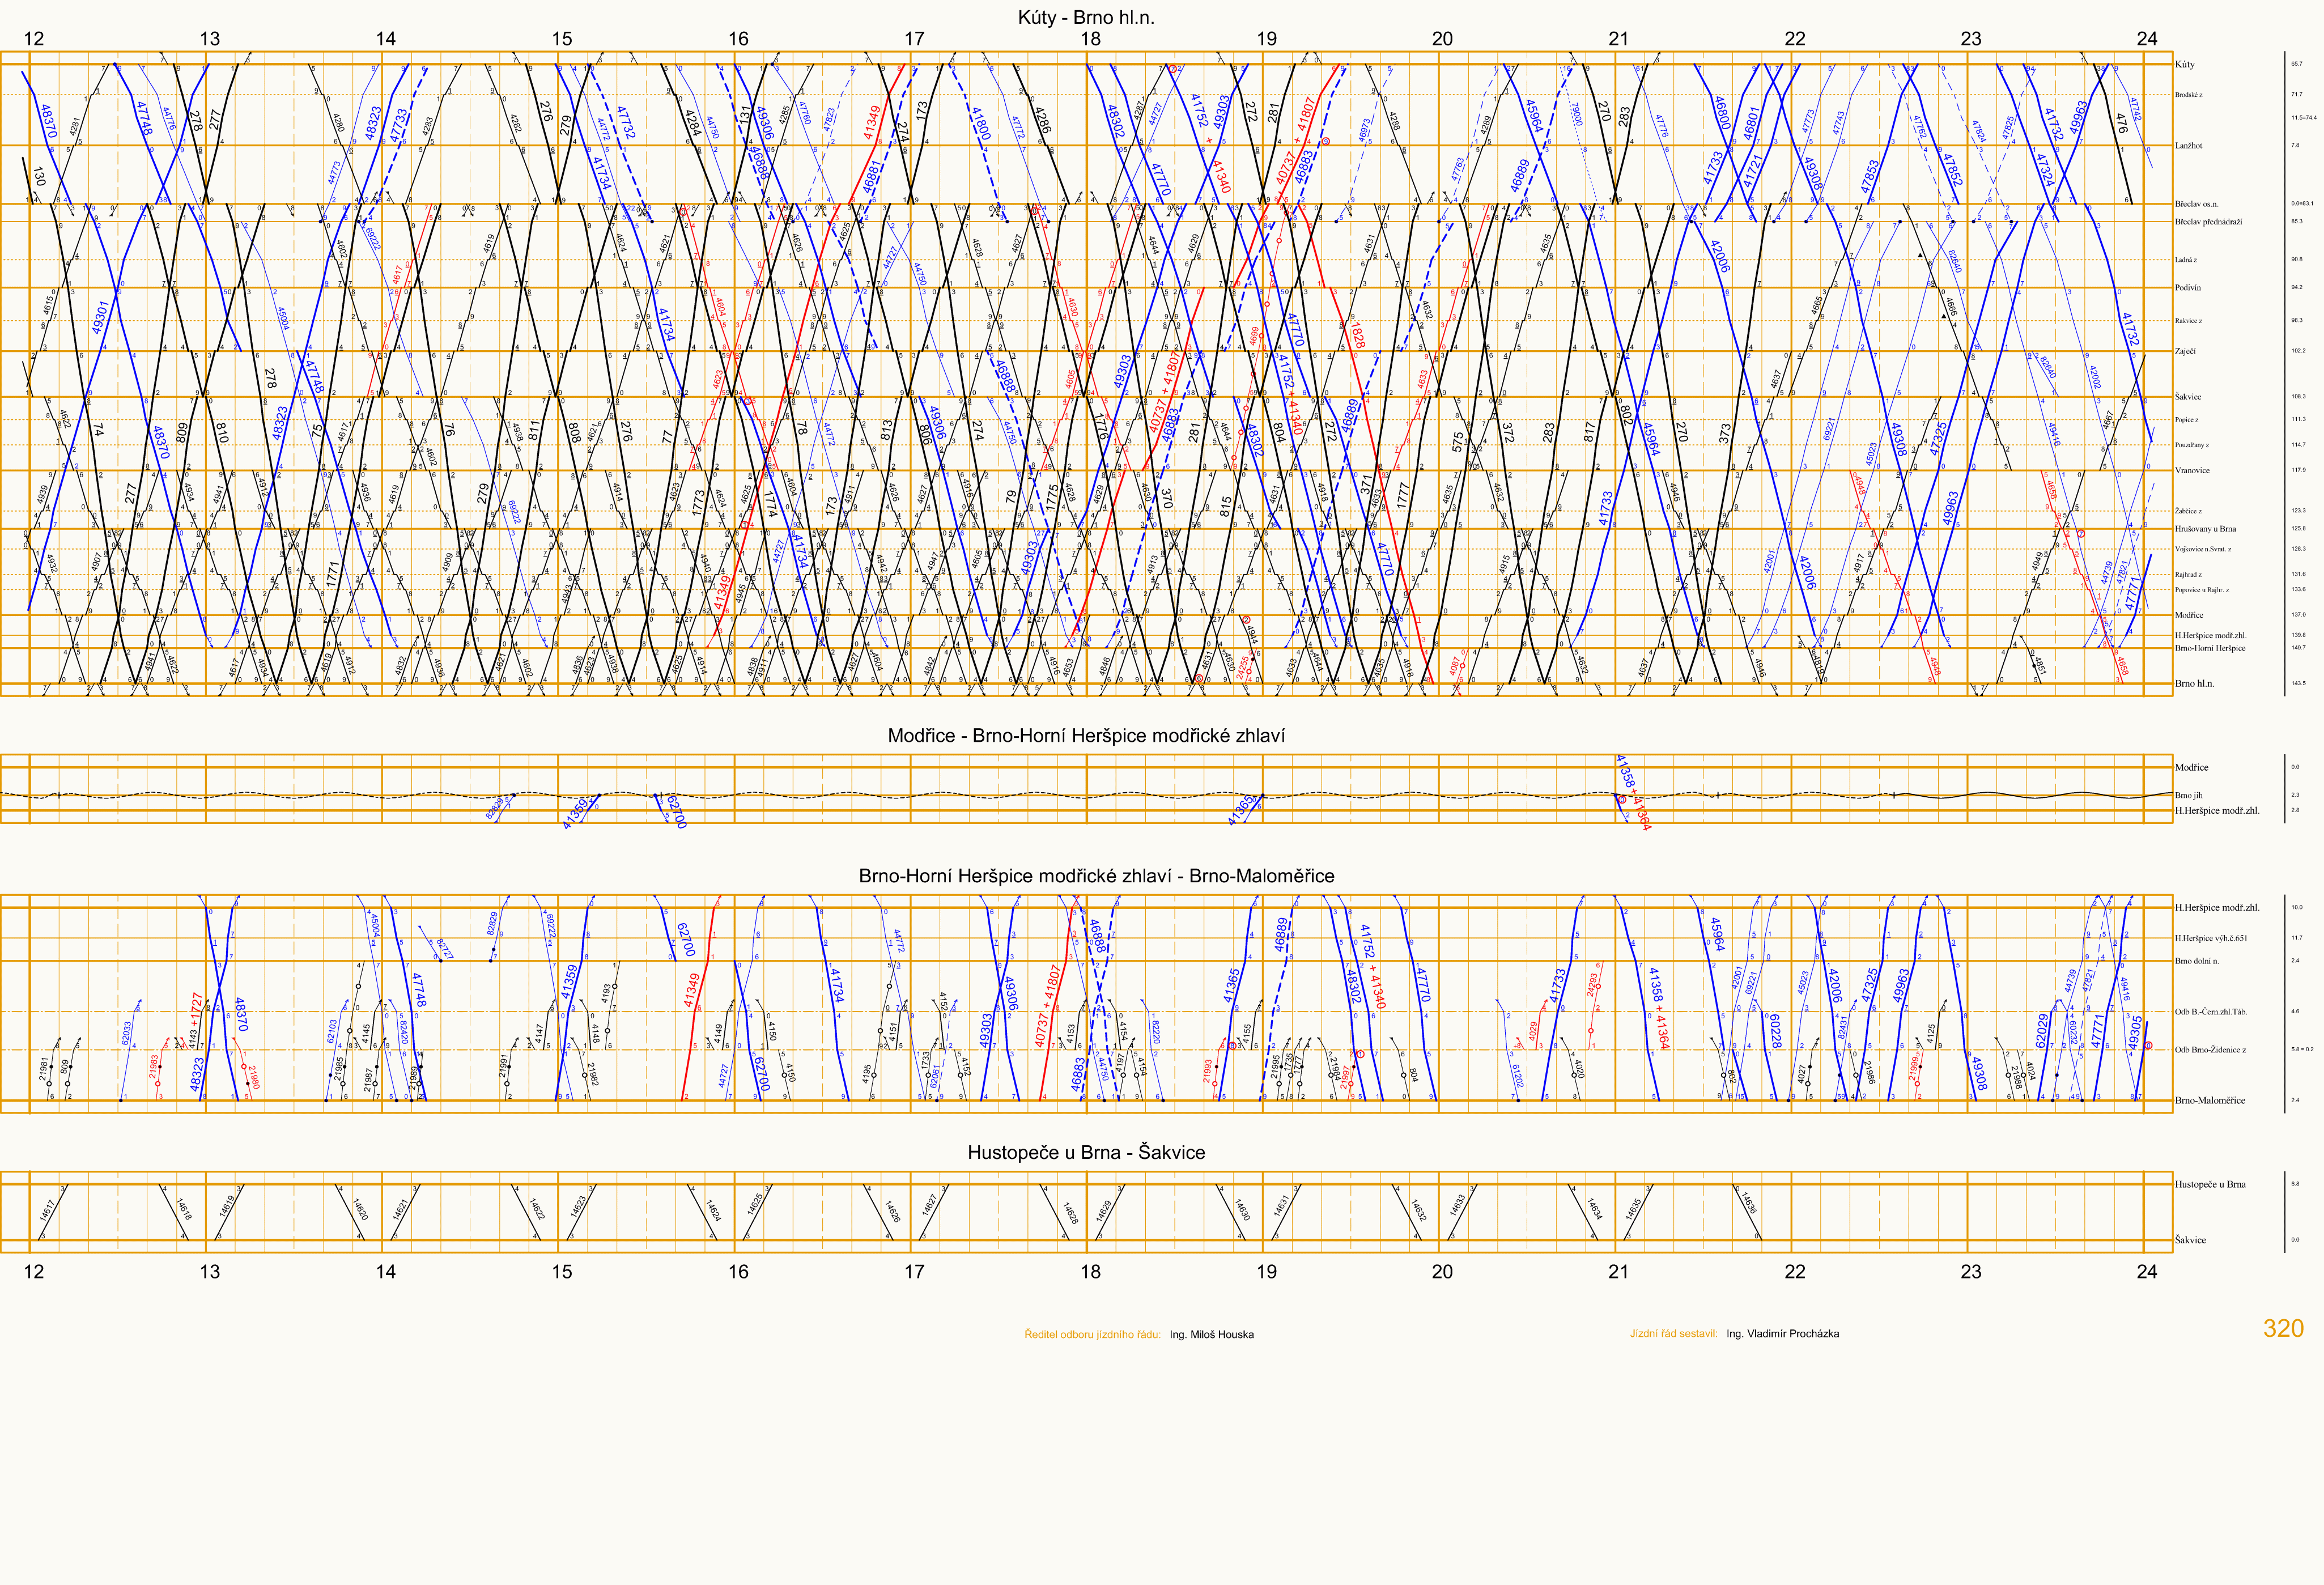Select the Vranovice station label

2192,470
